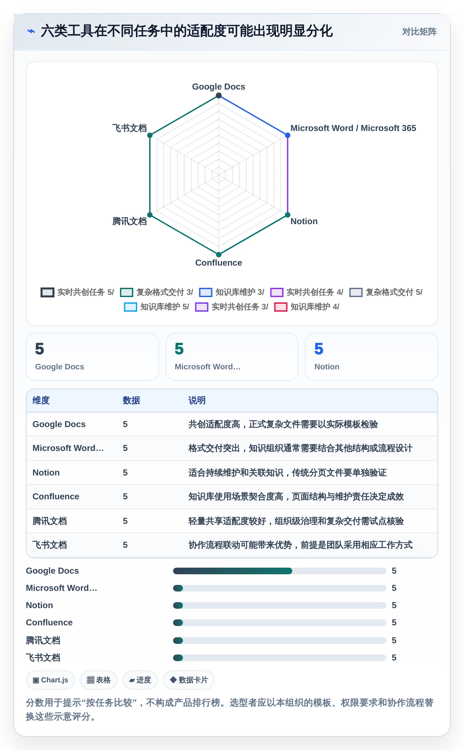Click the 对比矩阵 label in the header
The width and height of the screenshot is (464, 750).
419,31
